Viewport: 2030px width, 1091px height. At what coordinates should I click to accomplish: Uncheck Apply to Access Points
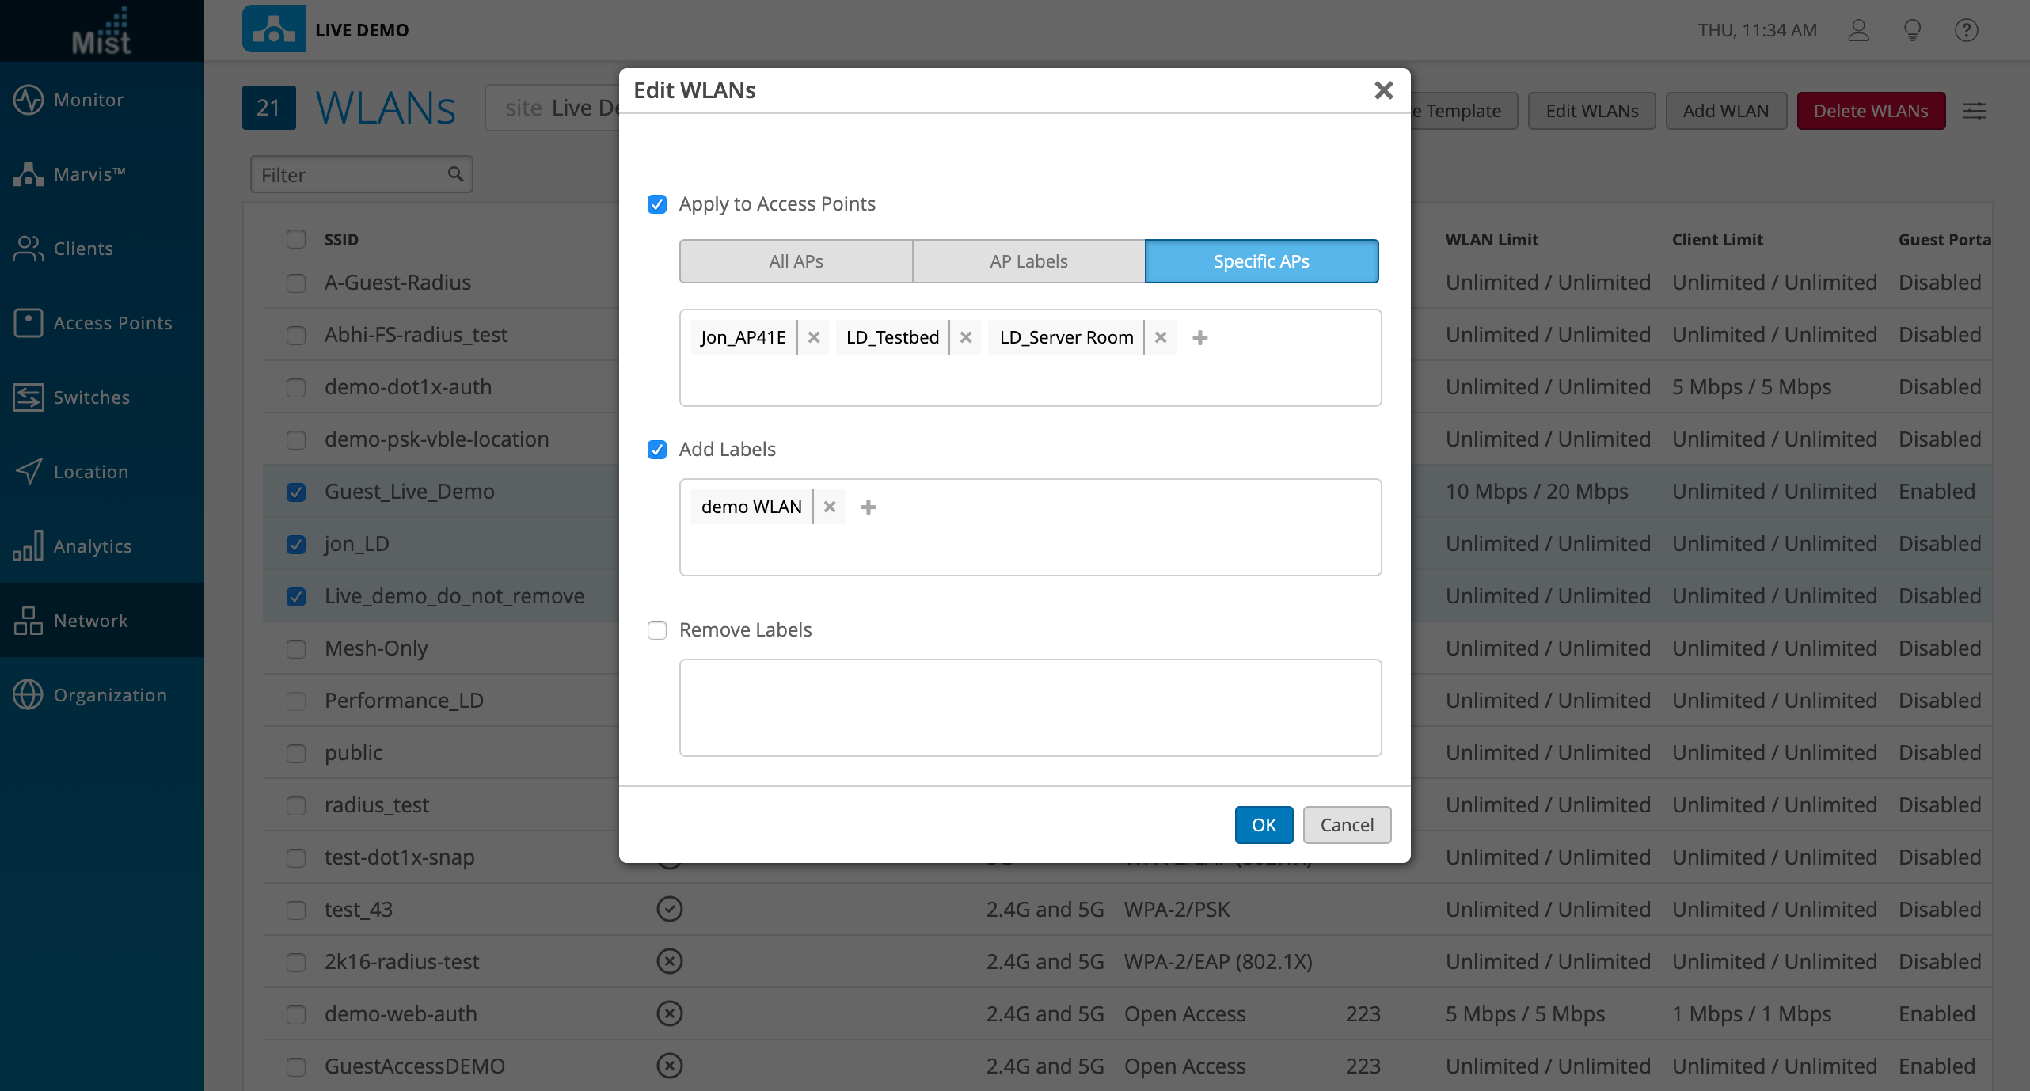click(656, 204)
